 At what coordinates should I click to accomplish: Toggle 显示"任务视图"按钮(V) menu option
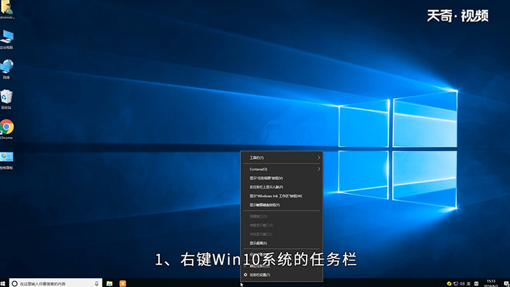tap(282, 178)
